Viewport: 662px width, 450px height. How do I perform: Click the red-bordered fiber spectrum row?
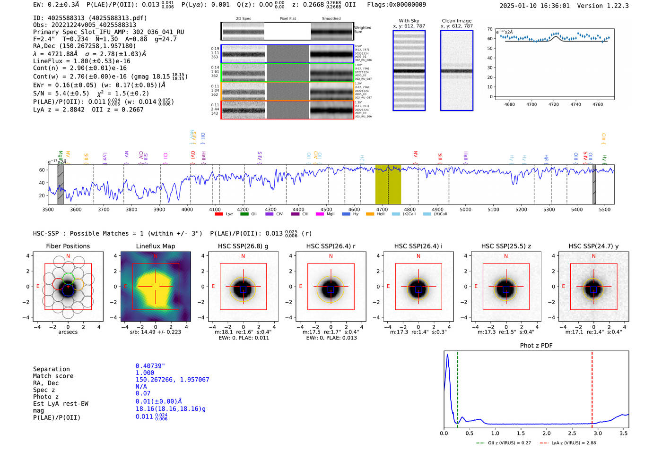287,110
